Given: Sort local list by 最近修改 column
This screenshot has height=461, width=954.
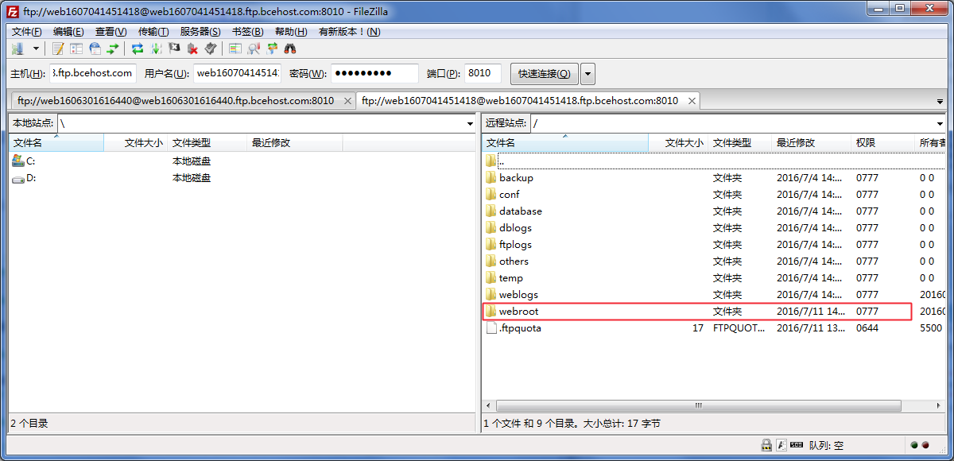Looking at the screenshot, I should [x=295, y=143].
